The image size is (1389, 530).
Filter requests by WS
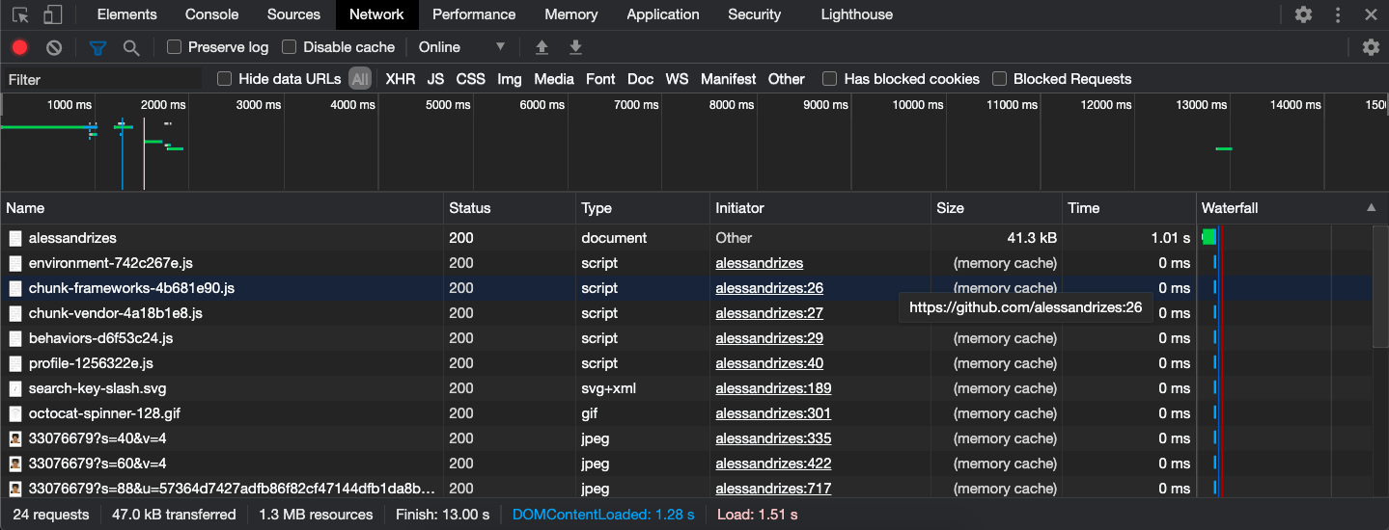(678, 79)
